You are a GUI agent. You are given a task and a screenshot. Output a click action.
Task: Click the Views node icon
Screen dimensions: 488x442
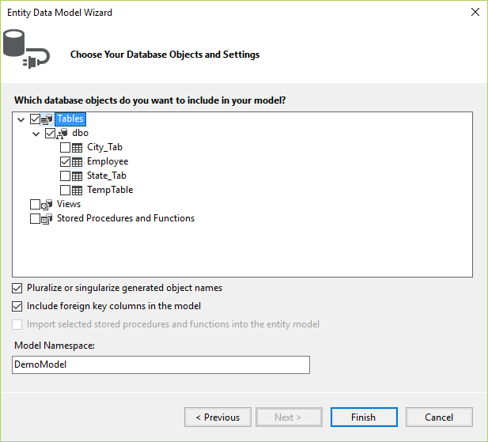coord(47,205)
